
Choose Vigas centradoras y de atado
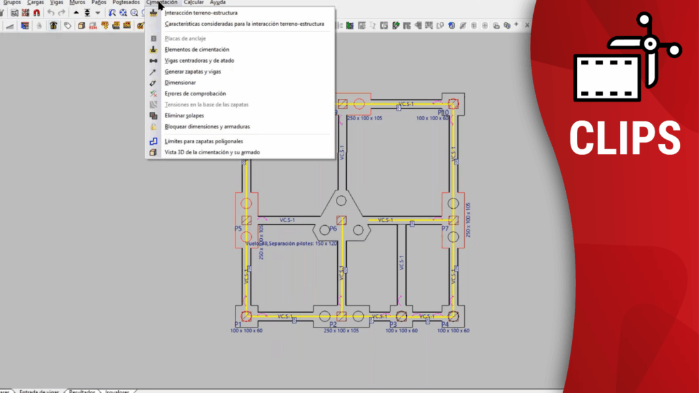199,61
